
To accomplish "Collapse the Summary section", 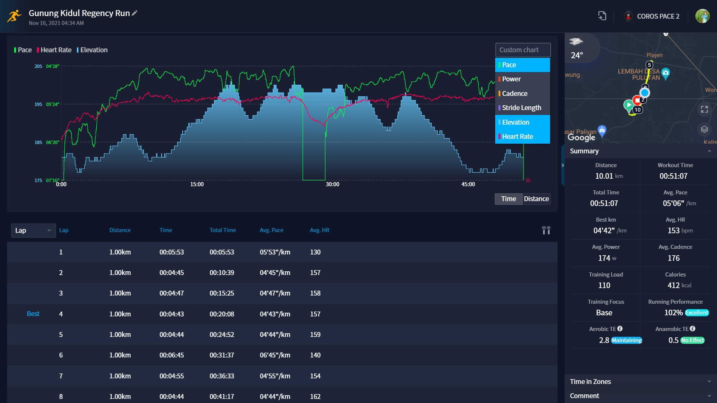I will [x=709, y=151].
